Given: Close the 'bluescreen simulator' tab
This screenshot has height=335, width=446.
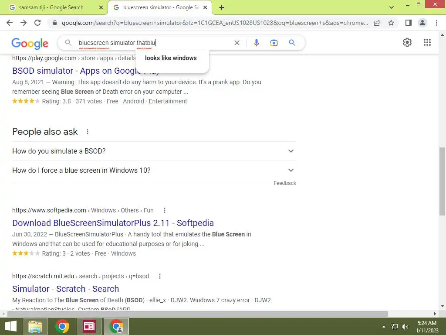Looking at the screenshot, I should 205,7.
